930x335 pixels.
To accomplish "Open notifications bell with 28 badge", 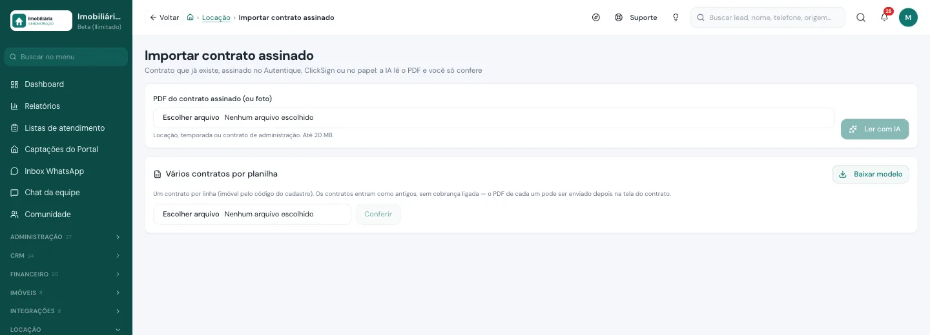I will point(884,17).
